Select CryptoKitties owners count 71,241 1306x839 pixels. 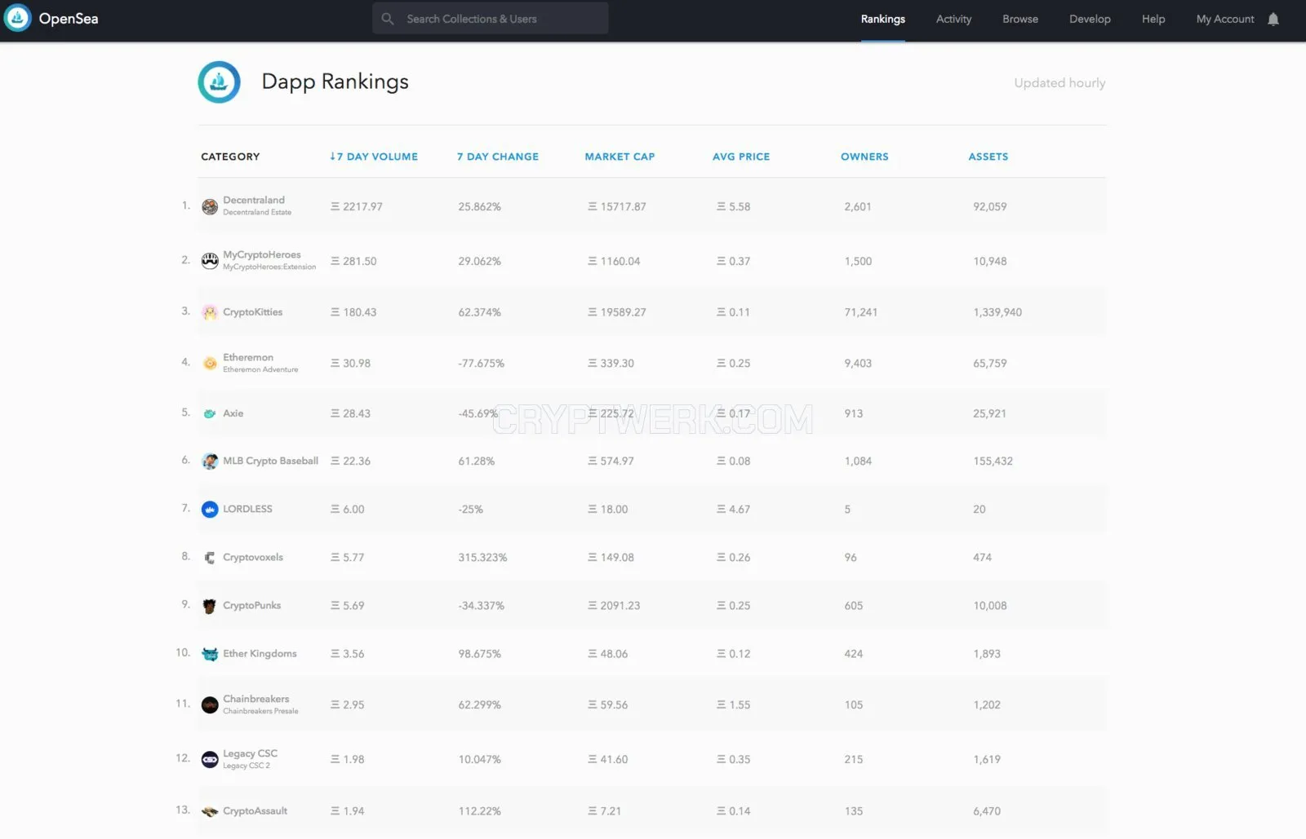(x=861, y=312)
